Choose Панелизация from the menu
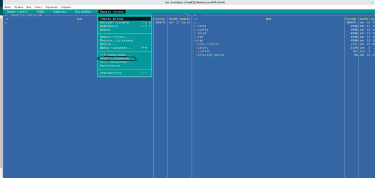375x178 pixels. click(125, 66)
